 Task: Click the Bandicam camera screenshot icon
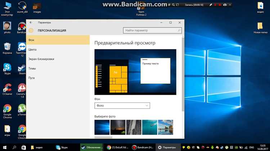click(x=225, y=5)
